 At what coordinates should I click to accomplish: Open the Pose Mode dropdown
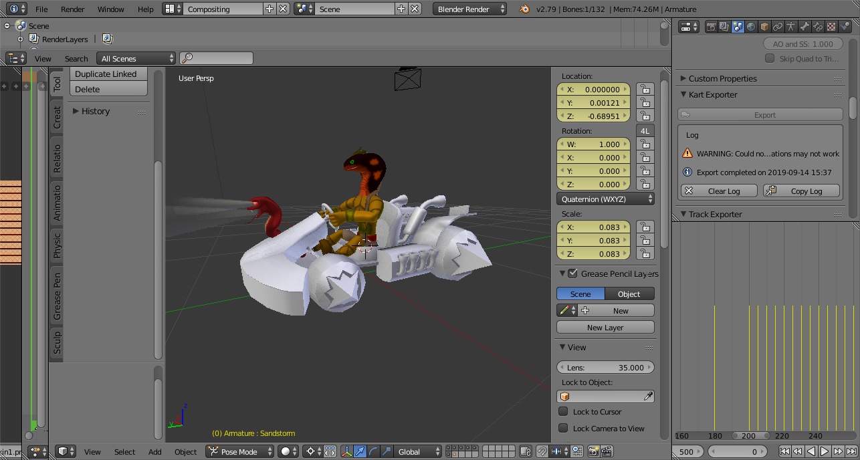(239, 452)
